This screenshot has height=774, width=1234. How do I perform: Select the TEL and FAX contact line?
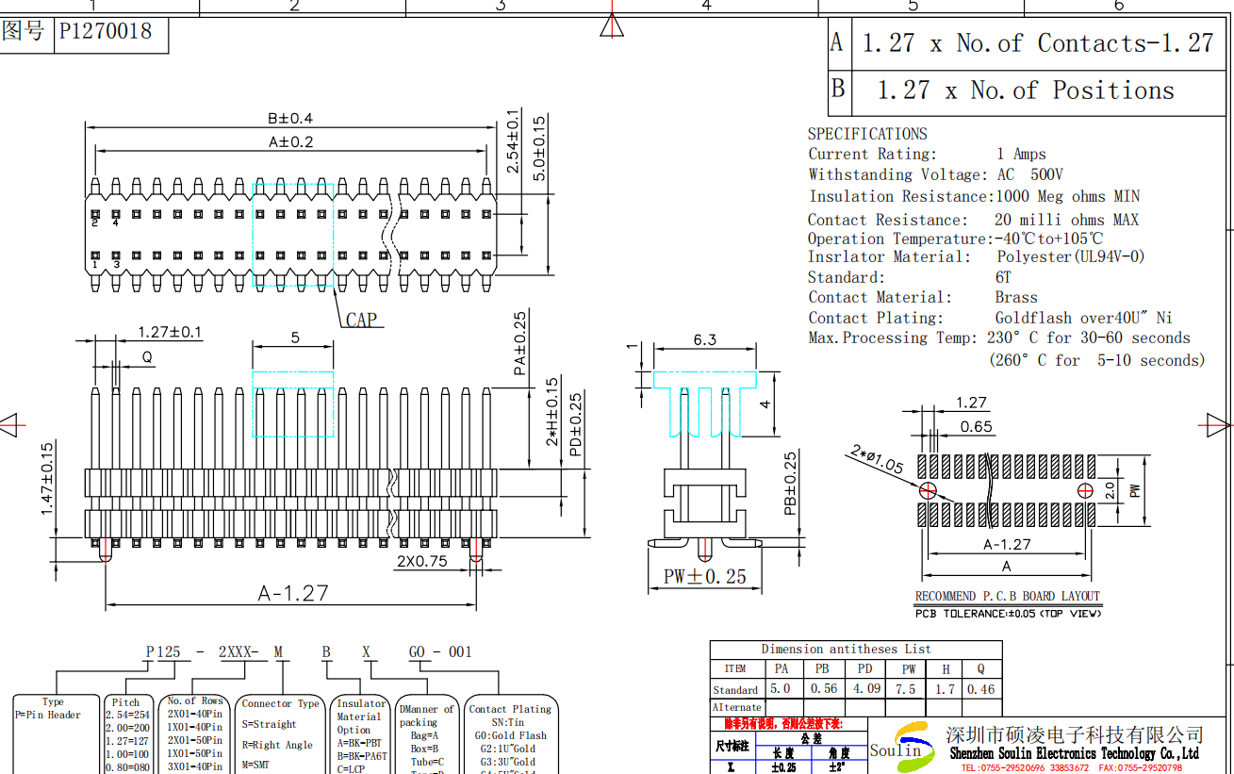(x=1071, y=768)
